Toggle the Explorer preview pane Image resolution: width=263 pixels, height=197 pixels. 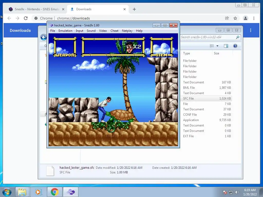[226, 46]
